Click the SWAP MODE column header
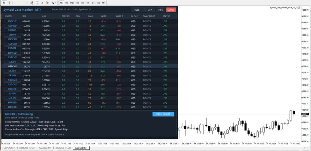The image size is (311, 151). pyautogui.click(x=149, y=16)
